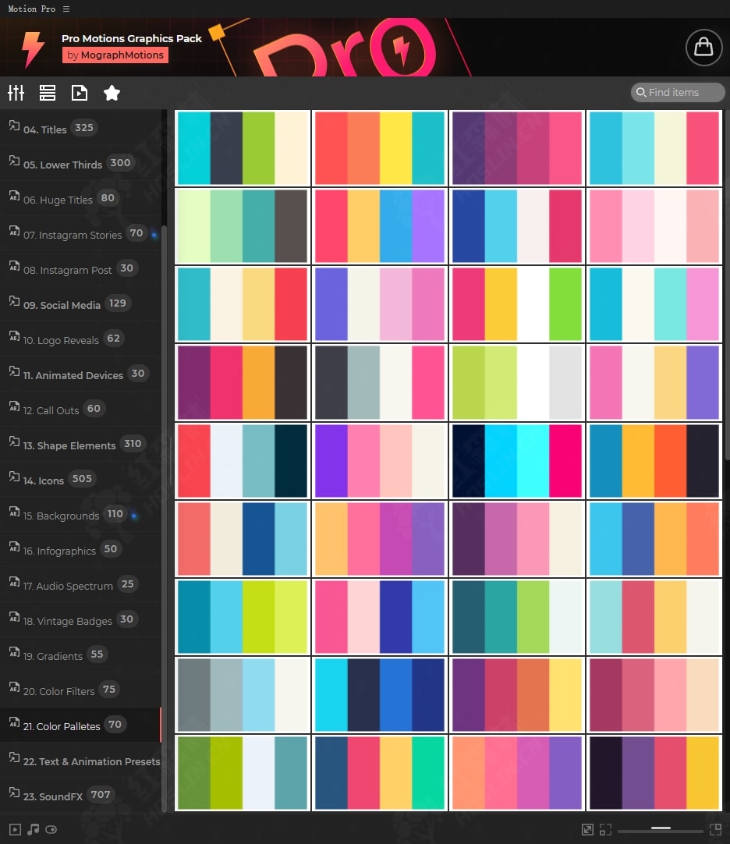The width and height of the screenshot is (730, 844).
Task: Select the 21. Color Palletes category
Action: [81, 725]
